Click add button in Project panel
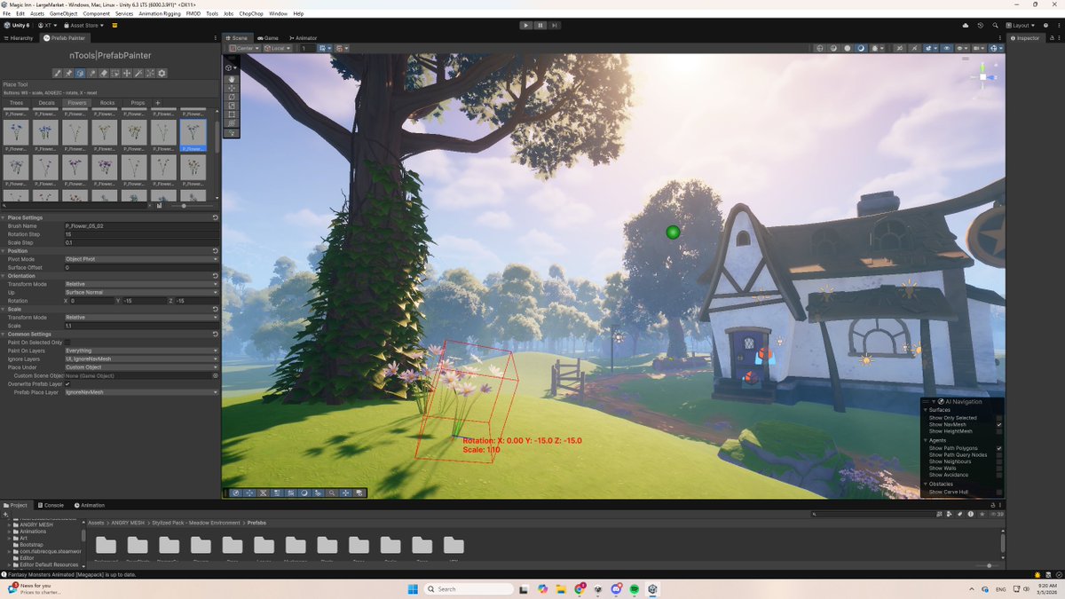Screen dimensions: 1065x599 6,515
